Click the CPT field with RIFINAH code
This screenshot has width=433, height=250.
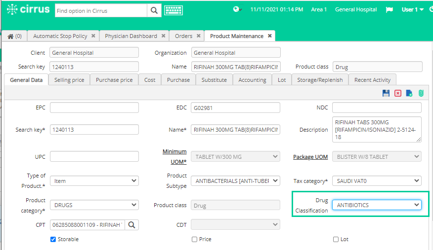pyautogui.click(x=87, y=225)
